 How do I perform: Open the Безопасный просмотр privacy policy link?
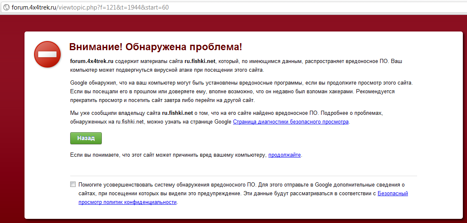[x=393, y=194]
